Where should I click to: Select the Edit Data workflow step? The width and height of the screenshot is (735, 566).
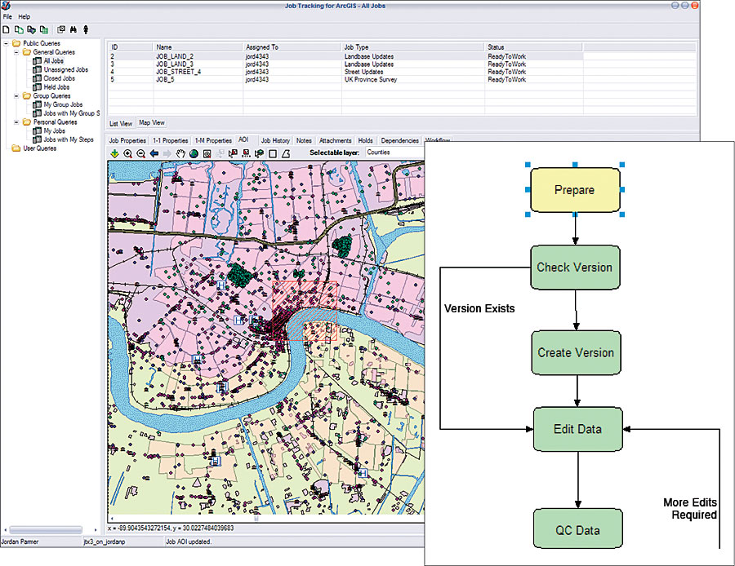click(x=578, y=429)
